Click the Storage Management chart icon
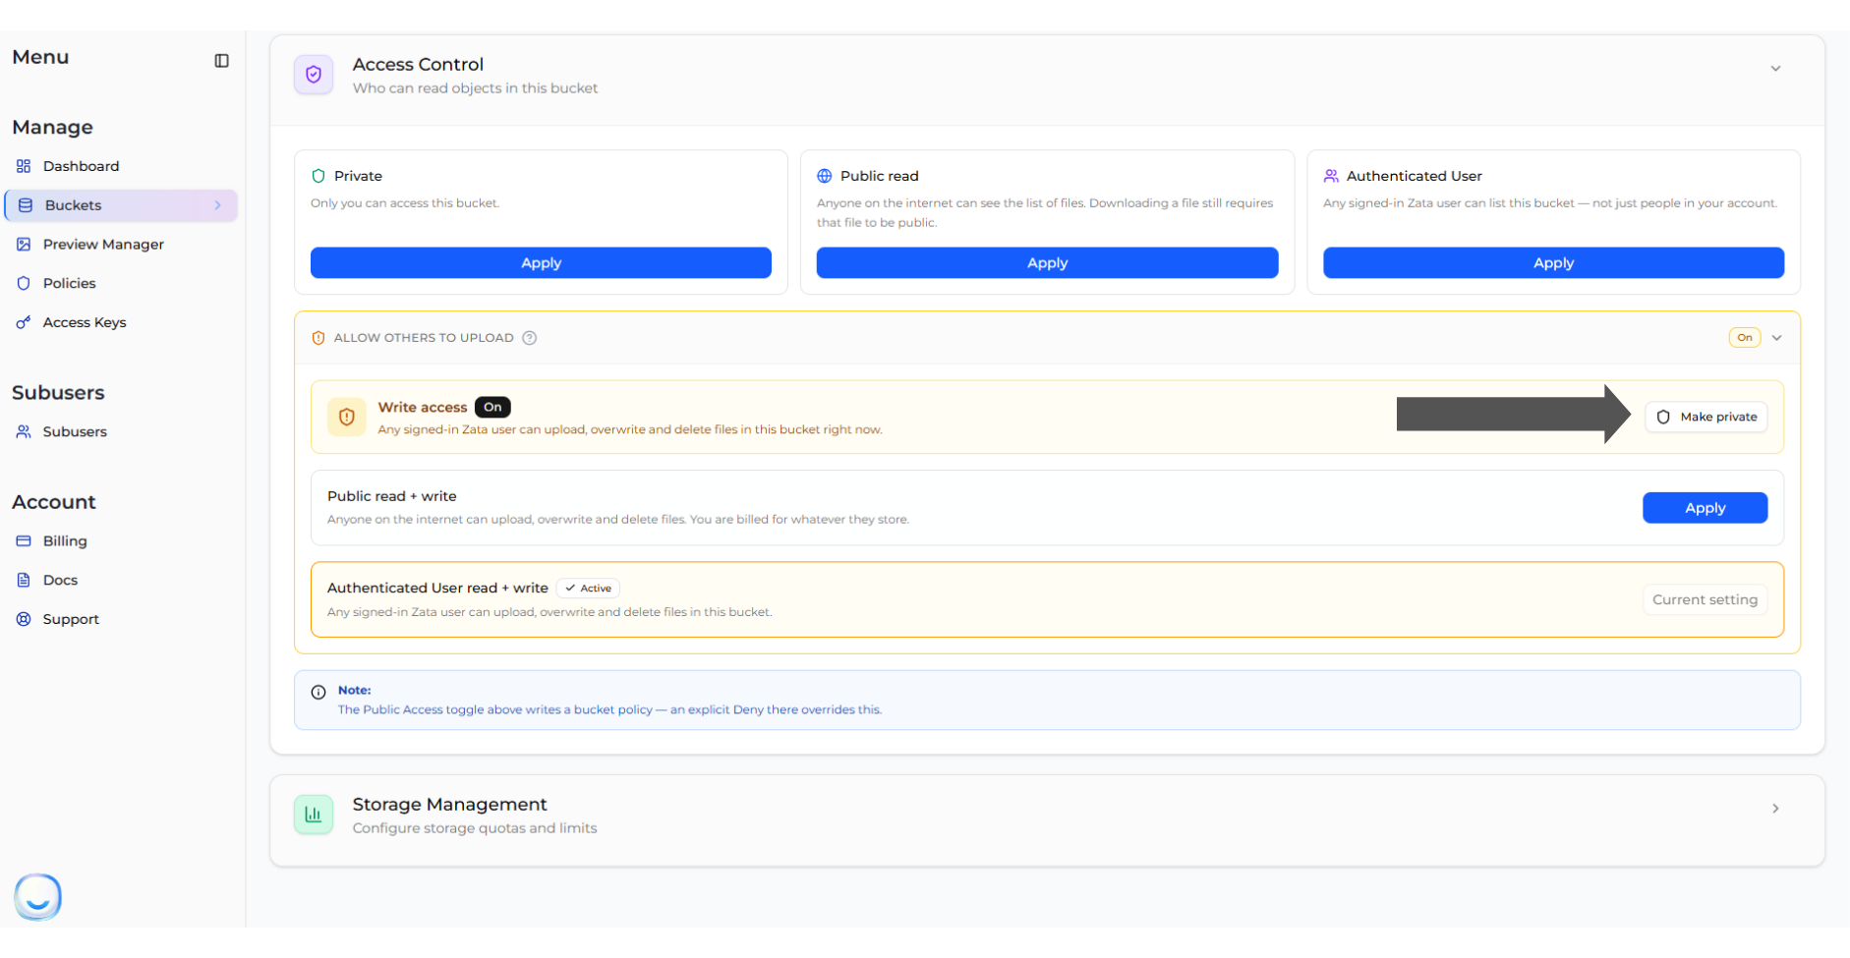This screenshot has width=1850, height=958. pos(314,815)
